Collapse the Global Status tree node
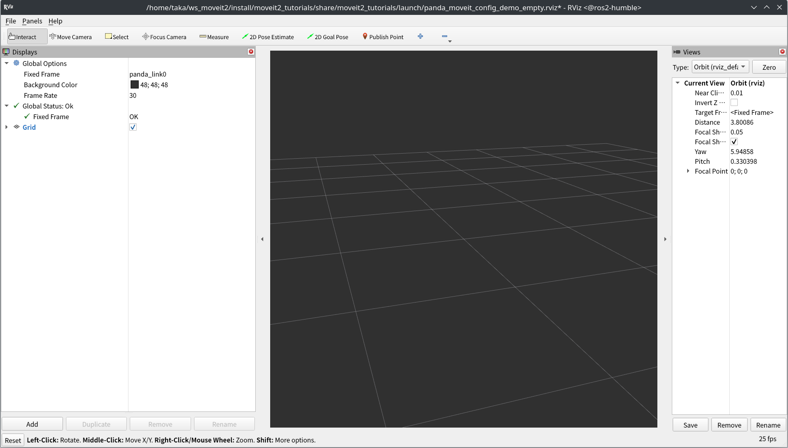The height and width of the screenshot is (448, 788). click(x=7, y=106)
